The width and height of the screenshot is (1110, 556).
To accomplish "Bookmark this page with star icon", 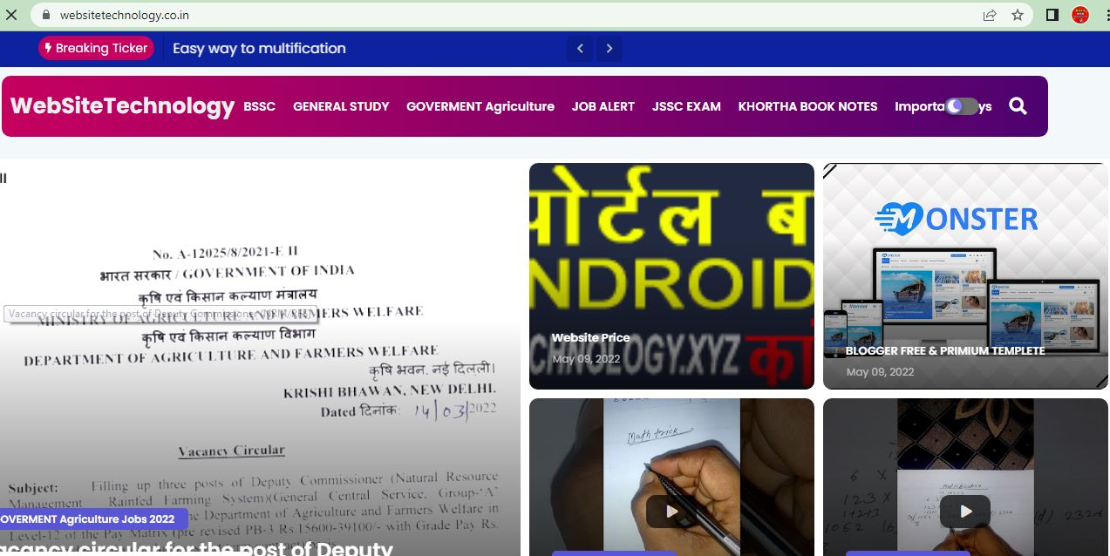I will coord(1017,15).
